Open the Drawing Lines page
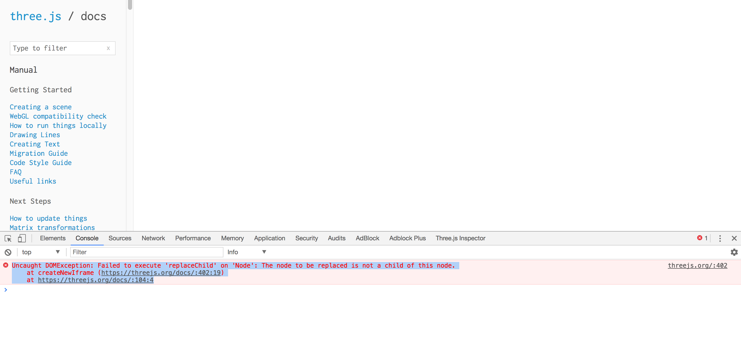This screenshot has height=361, width=741. [35, 135]
